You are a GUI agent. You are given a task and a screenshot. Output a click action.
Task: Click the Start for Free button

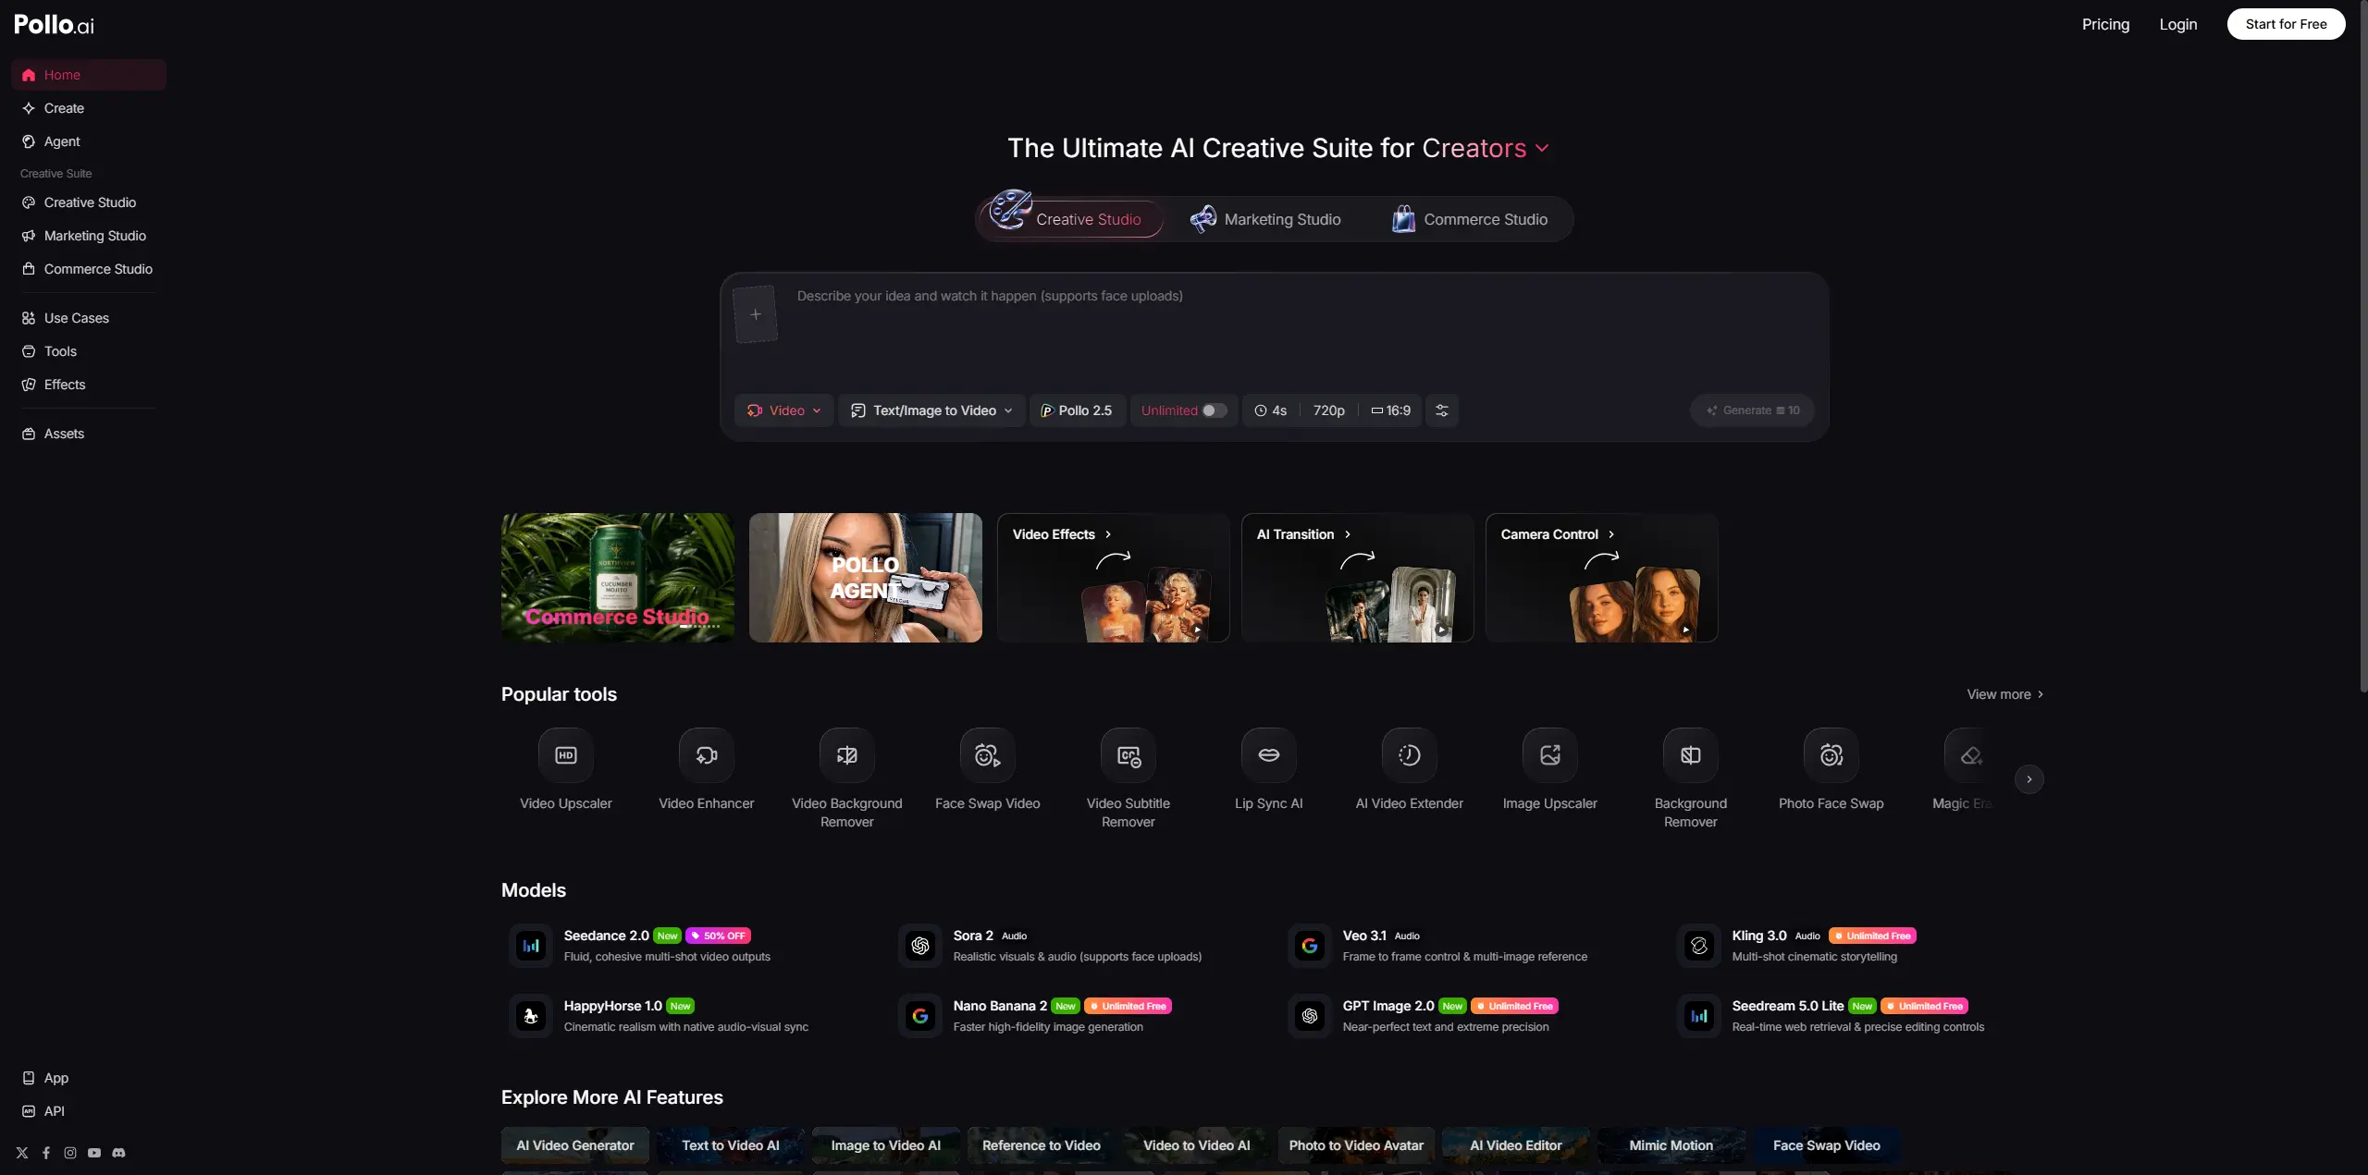pos(2286,24)
